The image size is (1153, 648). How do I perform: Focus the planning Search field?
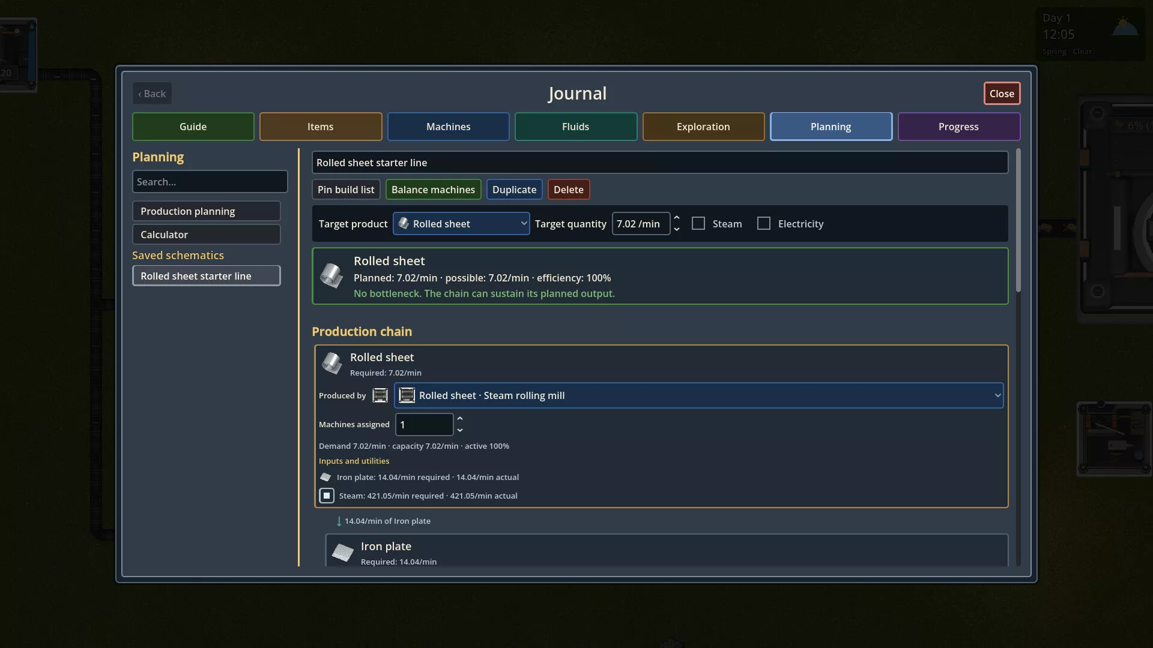tap(210, 182)
